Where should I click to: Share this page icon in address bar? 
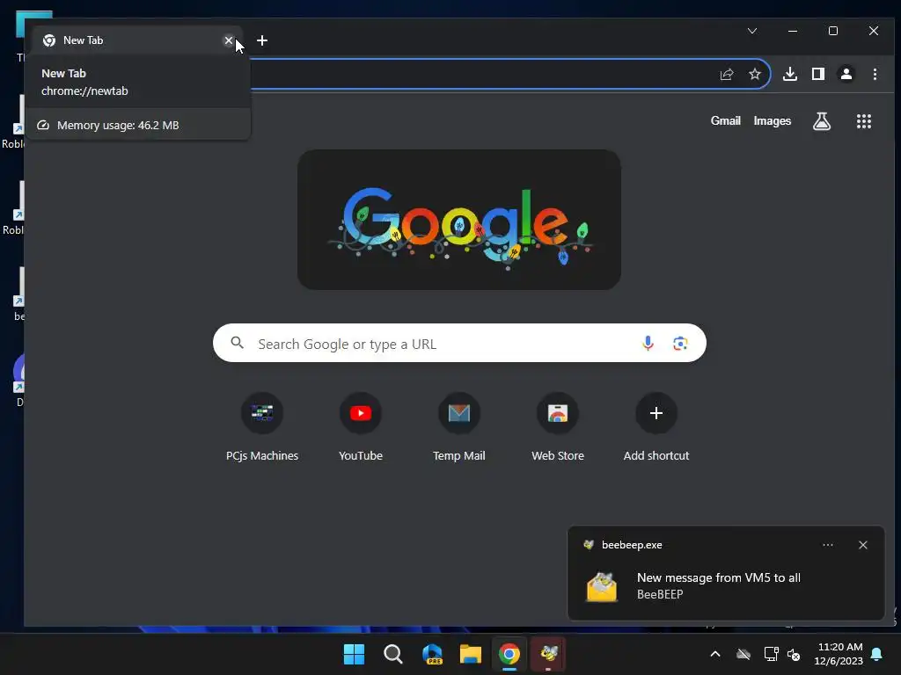tap(727, 74)
